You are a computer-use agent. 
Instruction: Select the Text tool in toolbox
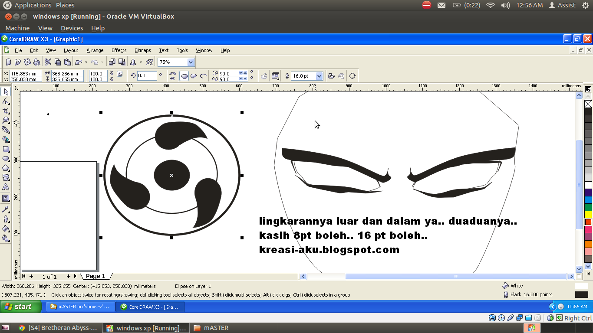pos(6,187)
